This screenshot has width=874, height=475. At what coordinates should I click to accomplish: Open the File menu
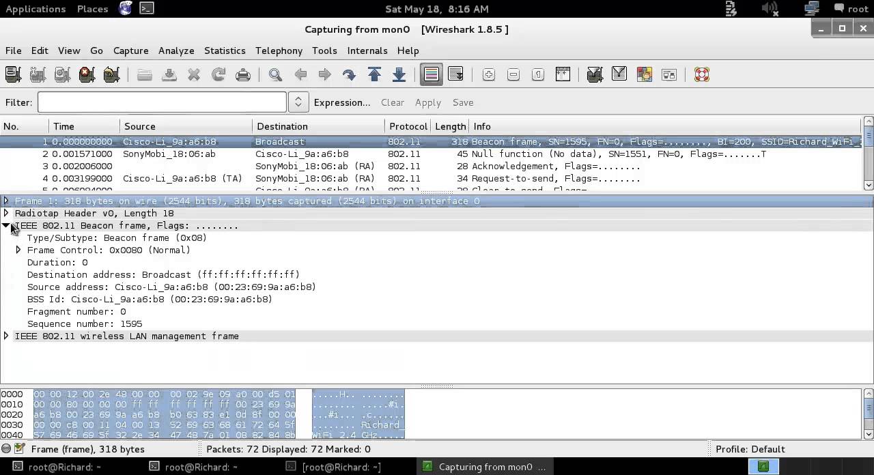(13, 51)
